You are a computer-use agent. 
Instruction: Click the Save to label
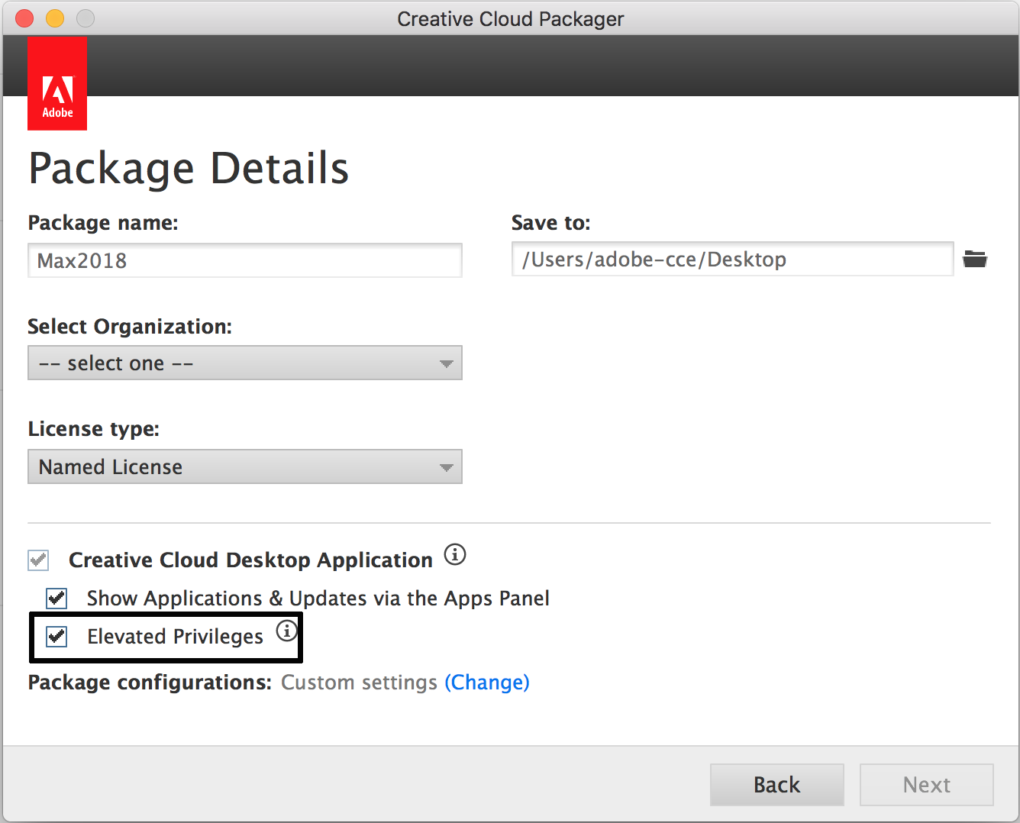551,223
